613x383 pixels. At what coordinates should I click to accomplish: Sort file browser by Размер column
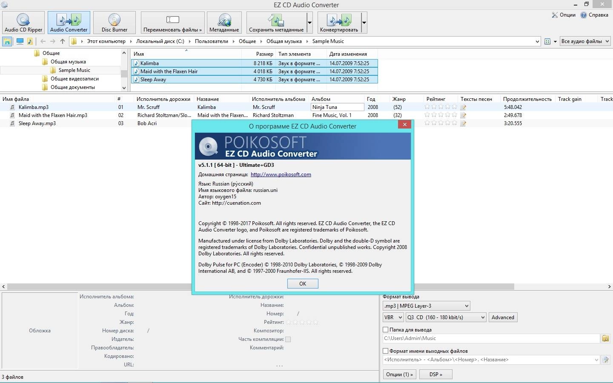point(258,54)
